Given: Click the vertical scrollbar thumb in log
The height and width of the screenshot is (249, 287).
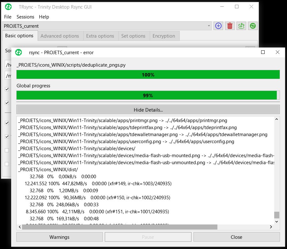Looking at the screenshot, I should pos(276,215).
